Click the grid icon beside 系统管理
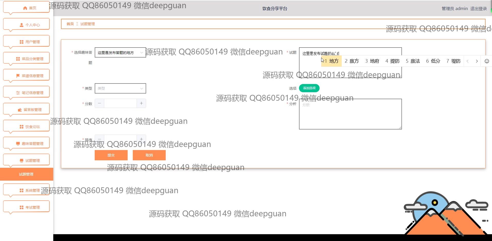 pos(21,190)
